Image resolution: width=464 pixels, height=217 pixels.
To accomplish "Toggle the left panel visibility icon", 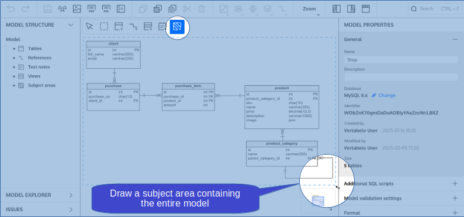I will pos(337,9).
